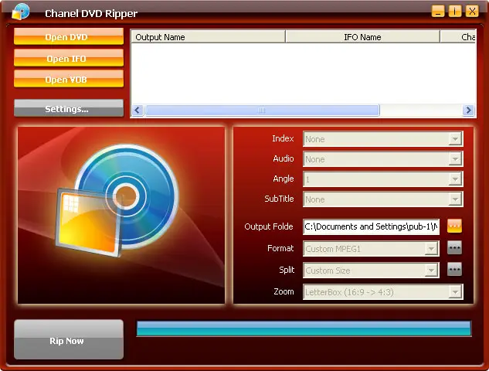The image size is (489, 371).
Task: Minimize the Chanel DVD Ripper window
Action: pyautogui.click(x=438, y=12)
